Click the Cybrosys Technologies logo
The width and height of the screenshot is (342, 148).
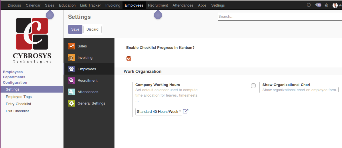(32, 40)
